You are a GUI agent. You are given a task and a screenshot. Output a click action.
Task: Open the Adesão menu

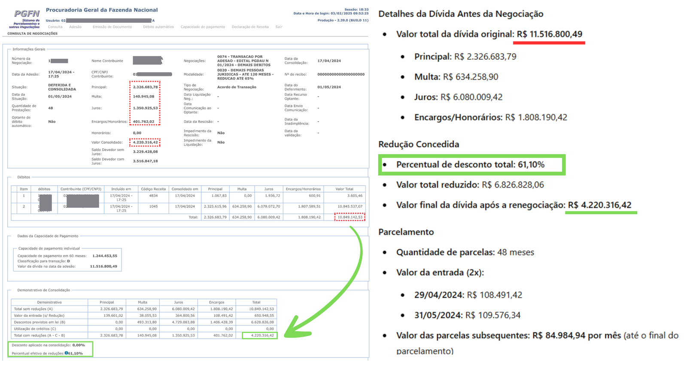75,27
